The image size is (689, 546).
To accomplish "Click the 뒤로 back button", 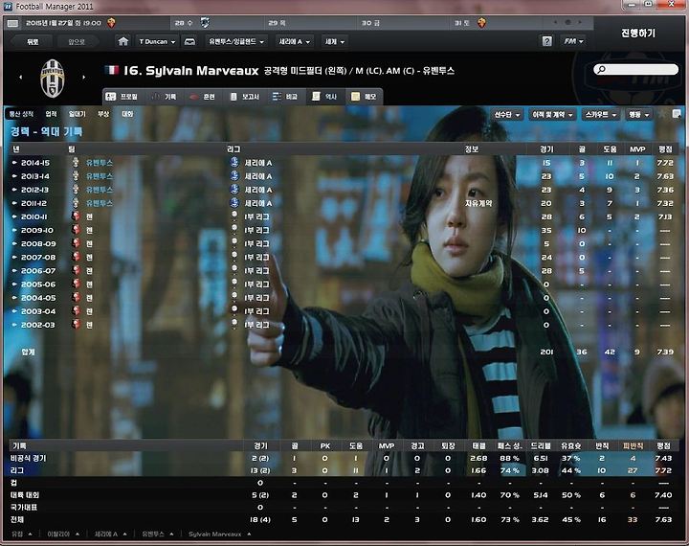I will 33,42.
